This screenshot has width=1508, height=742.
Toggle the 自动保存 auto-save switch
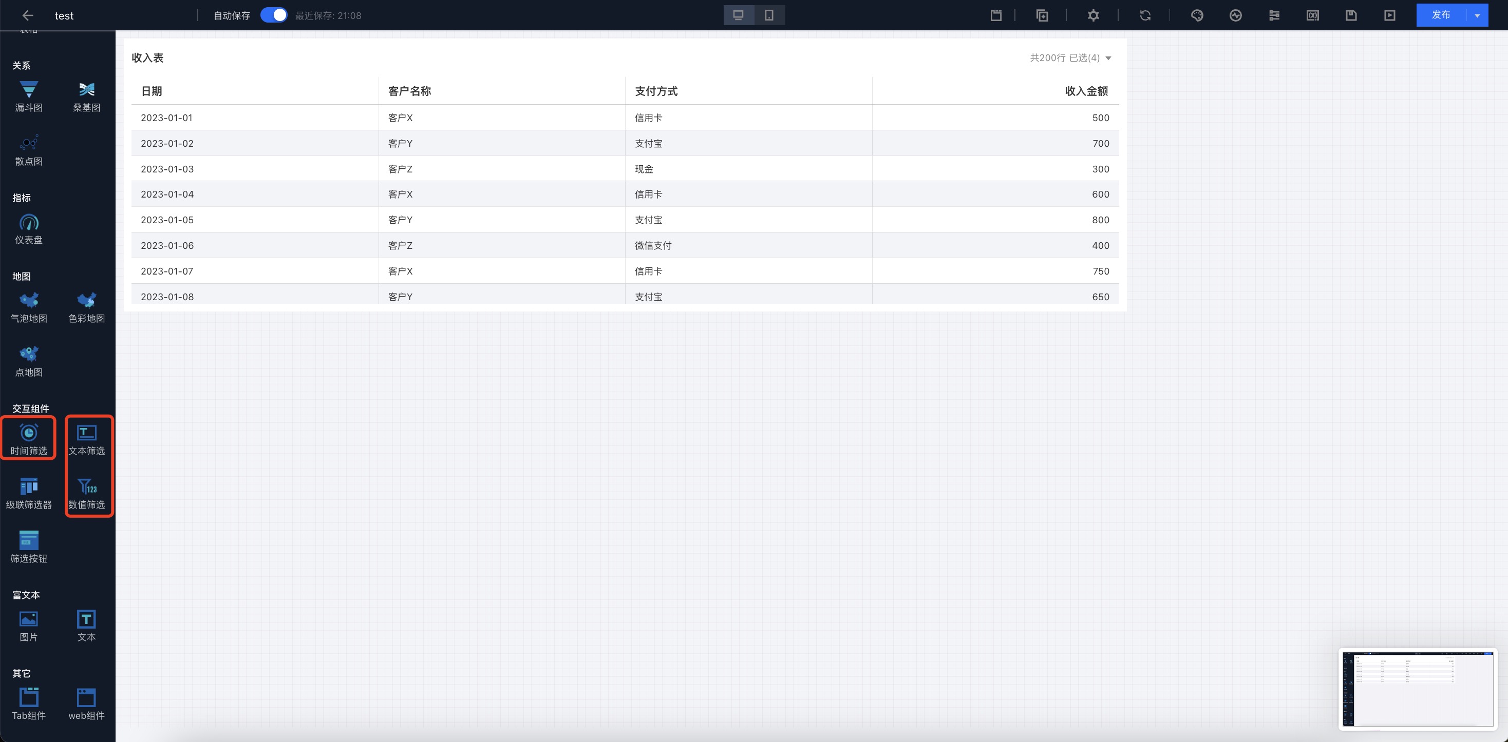point(274,15)
